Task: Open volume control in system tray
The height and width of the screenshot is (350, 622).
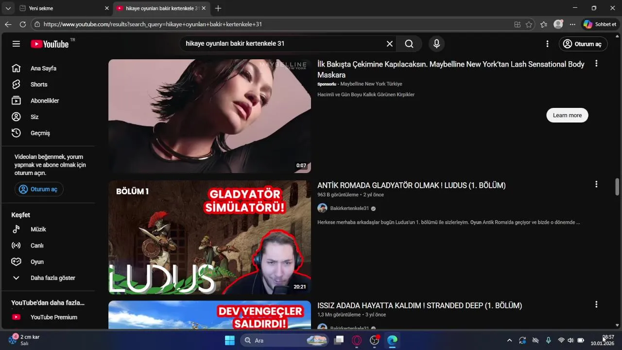Action: click(x=570, y=340)
